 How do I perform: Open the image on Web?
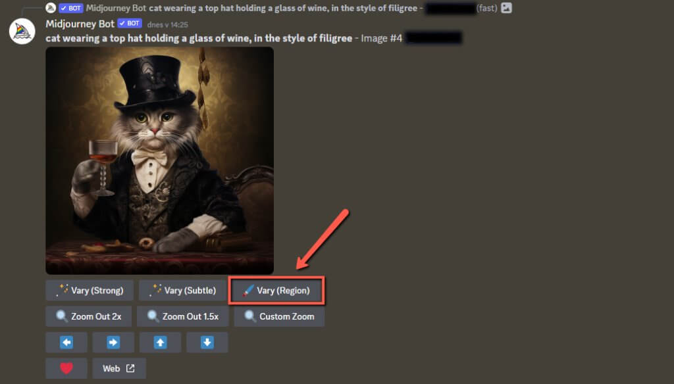click(119, 368)
